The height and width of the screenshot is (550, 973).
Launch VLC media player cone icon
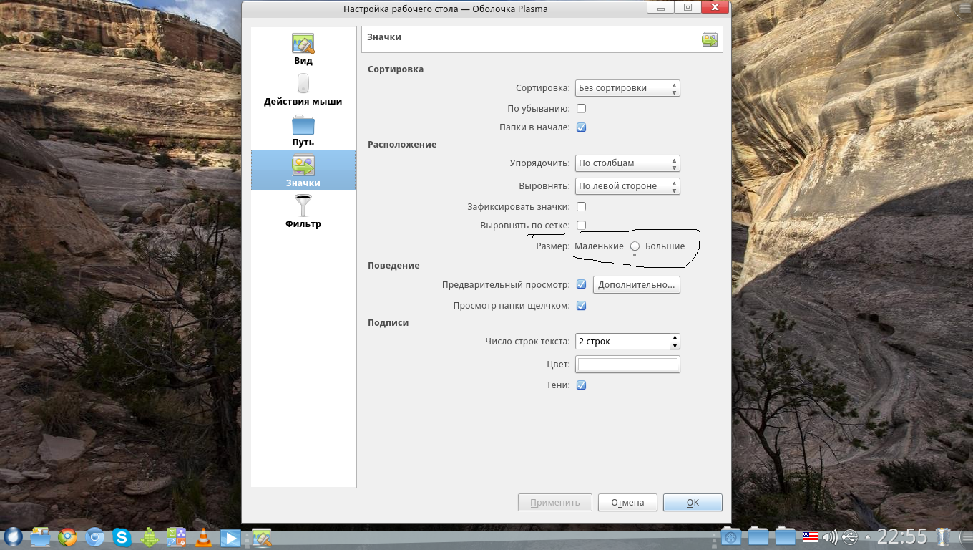(204, 536)
